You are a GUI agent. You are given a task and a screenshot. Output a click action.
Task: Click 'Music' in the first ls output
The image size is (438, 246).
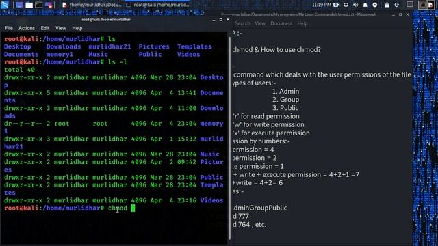coord(98,55)
